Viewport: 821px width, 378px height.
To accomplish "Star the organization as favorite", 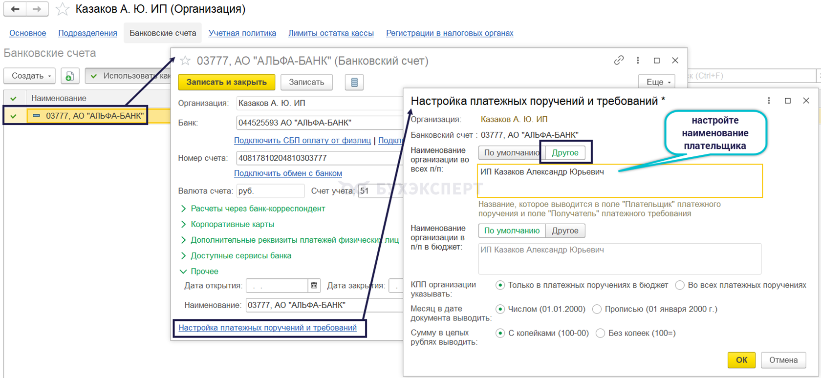I will tap(62, 9).
